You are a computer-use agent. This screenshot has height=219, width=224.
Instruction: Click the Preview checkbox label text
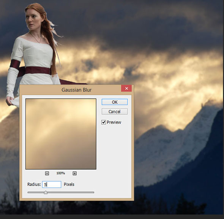(114, 122)
